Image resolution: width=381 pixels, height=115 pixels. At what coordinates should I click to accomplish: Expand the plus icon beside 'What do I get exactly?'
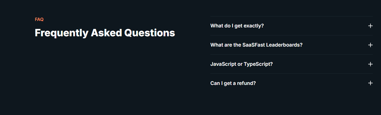[370, 26]
